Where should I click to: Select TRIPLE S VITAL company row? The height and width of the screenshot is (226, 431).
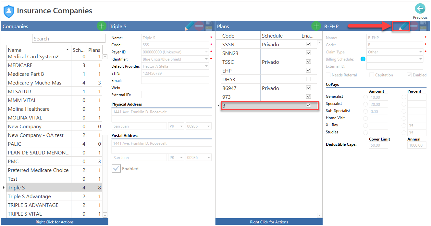tap(55, 214)
